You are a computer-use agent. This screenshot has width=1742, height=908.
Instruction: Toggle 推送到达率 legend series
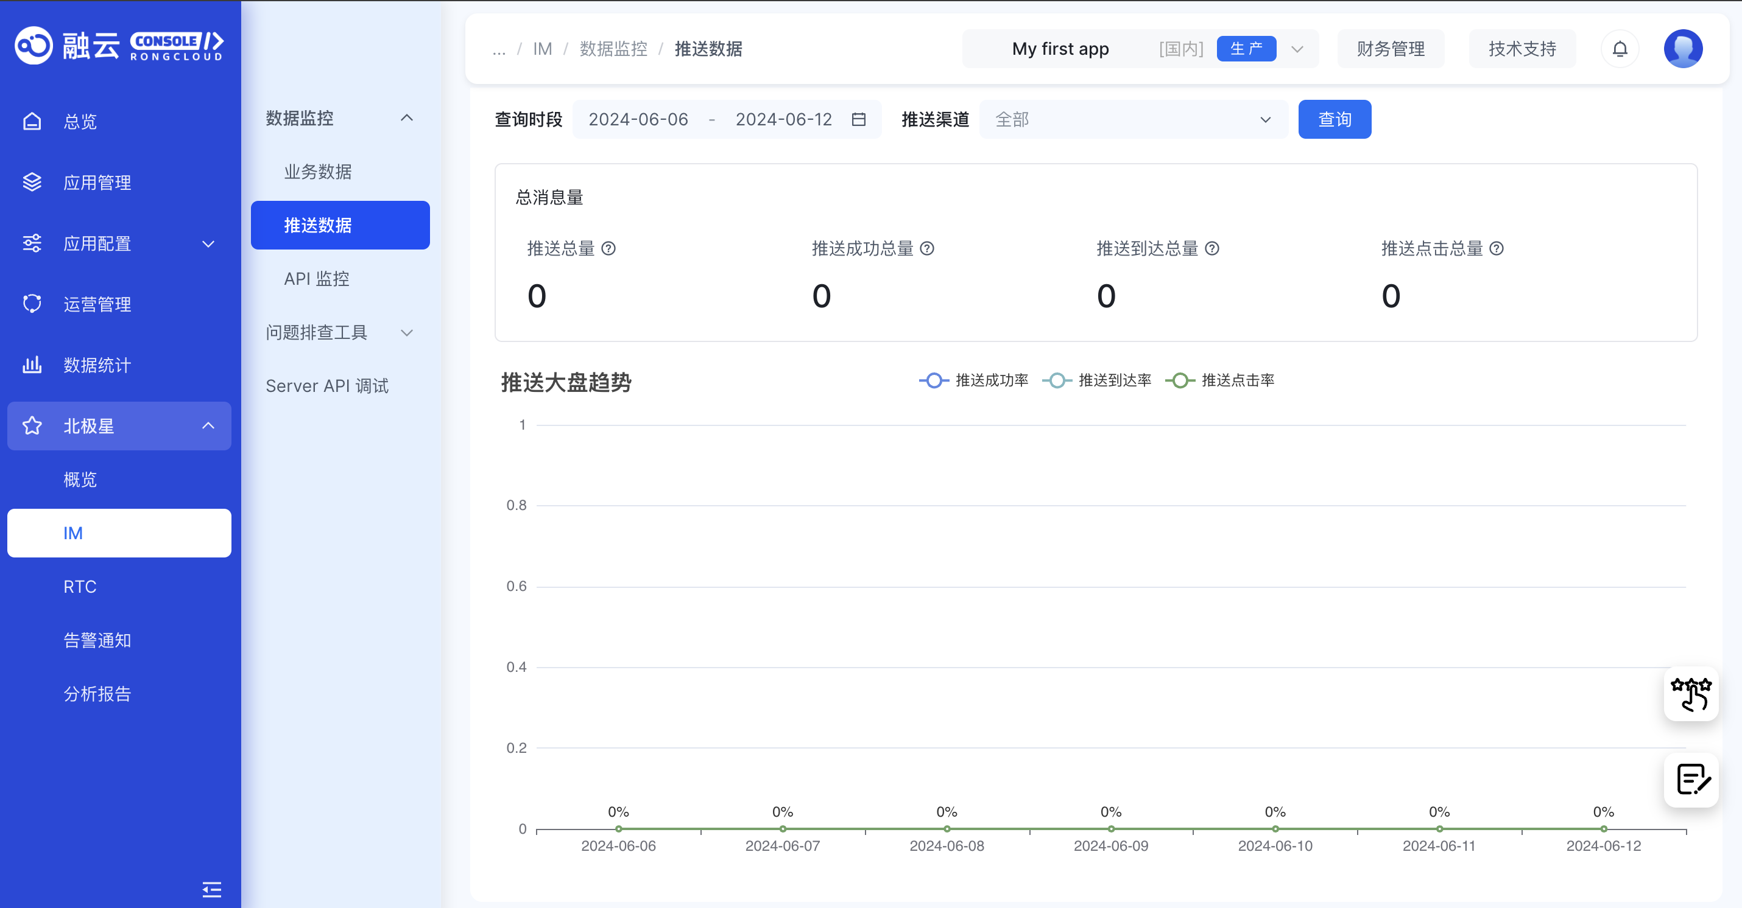click(x=1097, y=380)
